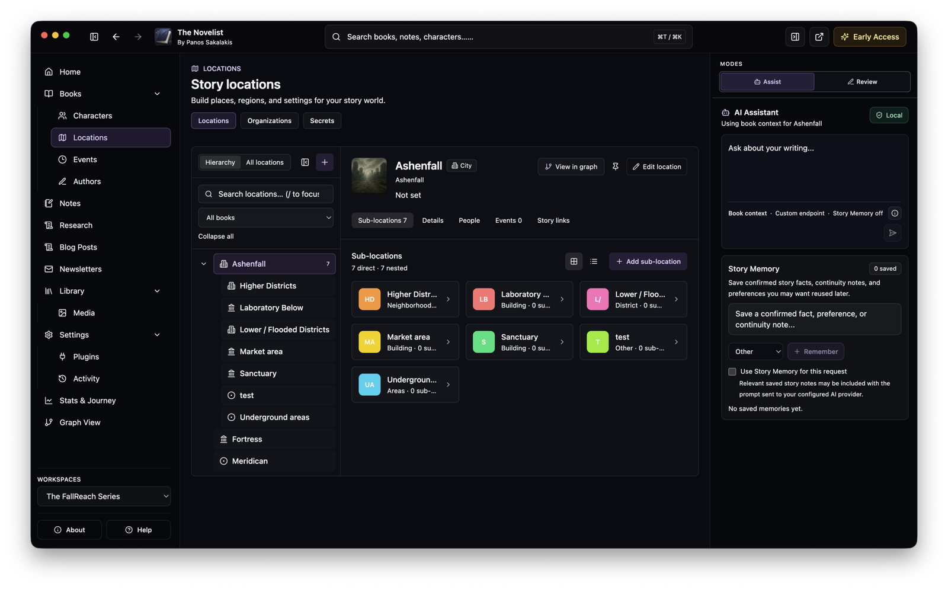The height and width of the screenshot is (589, 948).
Task: Open Stats & Journey page
Action: point(104,401)
